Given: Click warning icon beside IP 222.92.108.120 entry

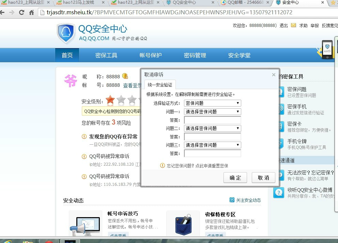Looking at the screenshot, I should coord(84,157).
